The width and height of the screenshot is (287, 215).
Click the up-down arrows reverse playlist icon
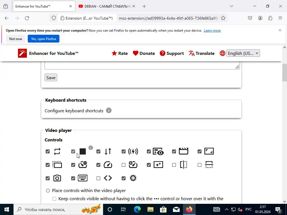point(108,151)
